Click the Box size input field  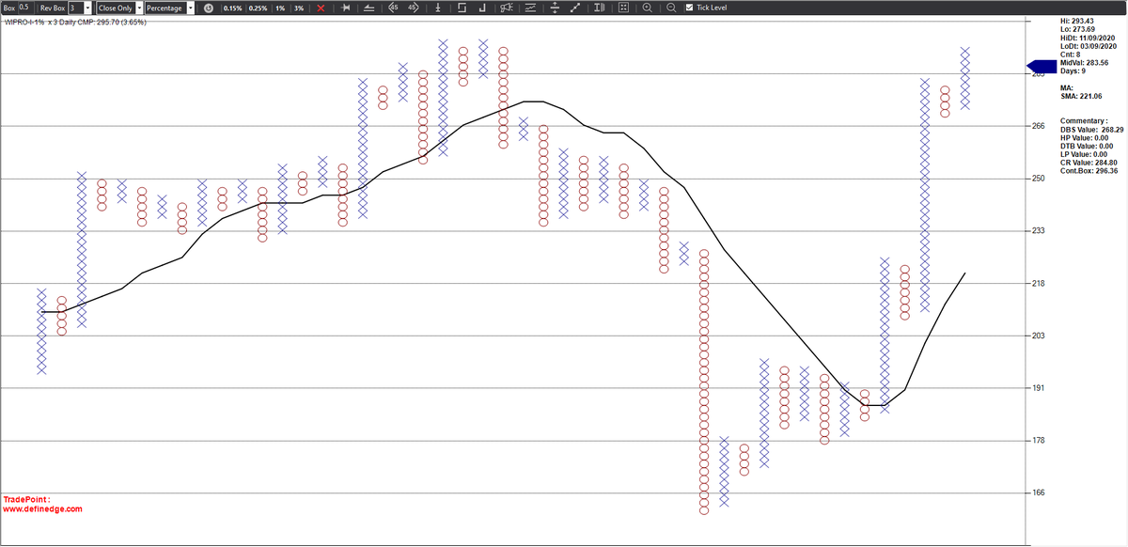click(25, 8)
